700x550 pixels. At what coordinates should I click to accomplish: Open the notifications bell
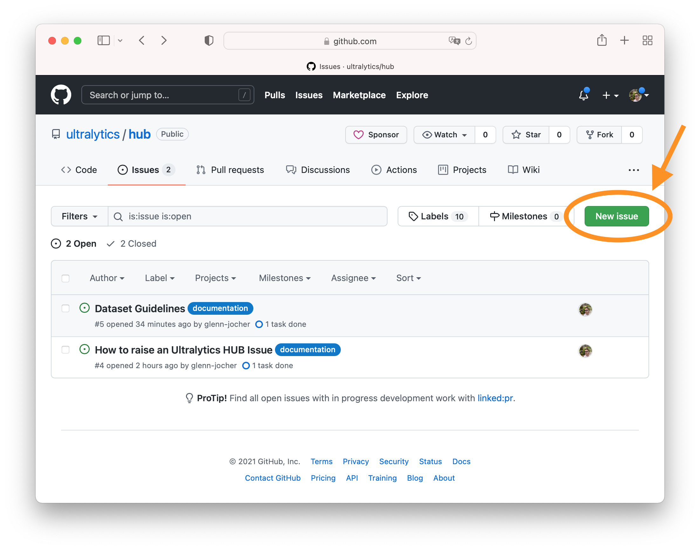pyautogui.click(x=583, y=95)
